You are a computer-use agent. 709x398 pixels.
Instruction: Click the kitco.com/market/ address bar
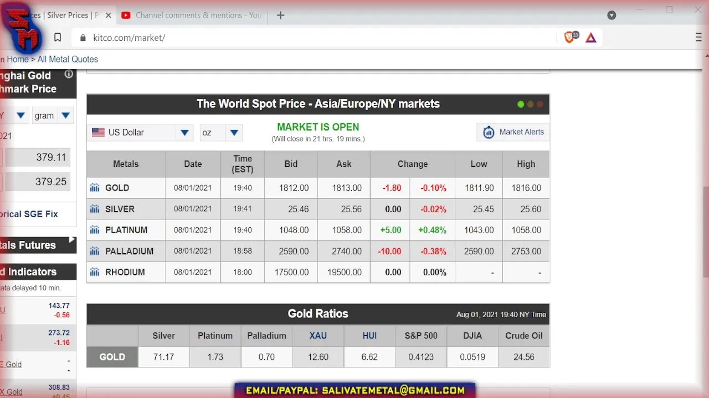313,38
